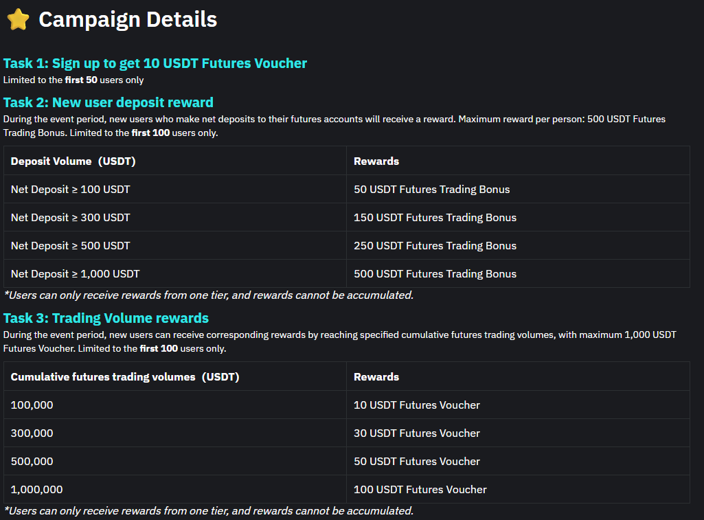The width and height of the screenshot is (704, 520).
Task: Click the Campaign Details title text
Action: 127,19
